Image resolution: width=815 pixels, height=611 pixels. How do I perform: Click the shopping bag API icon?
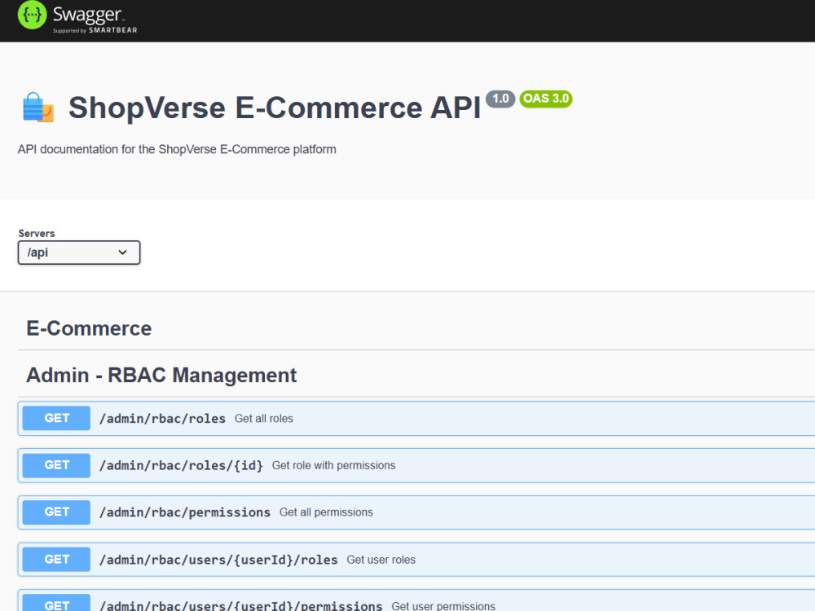[38, 108]
